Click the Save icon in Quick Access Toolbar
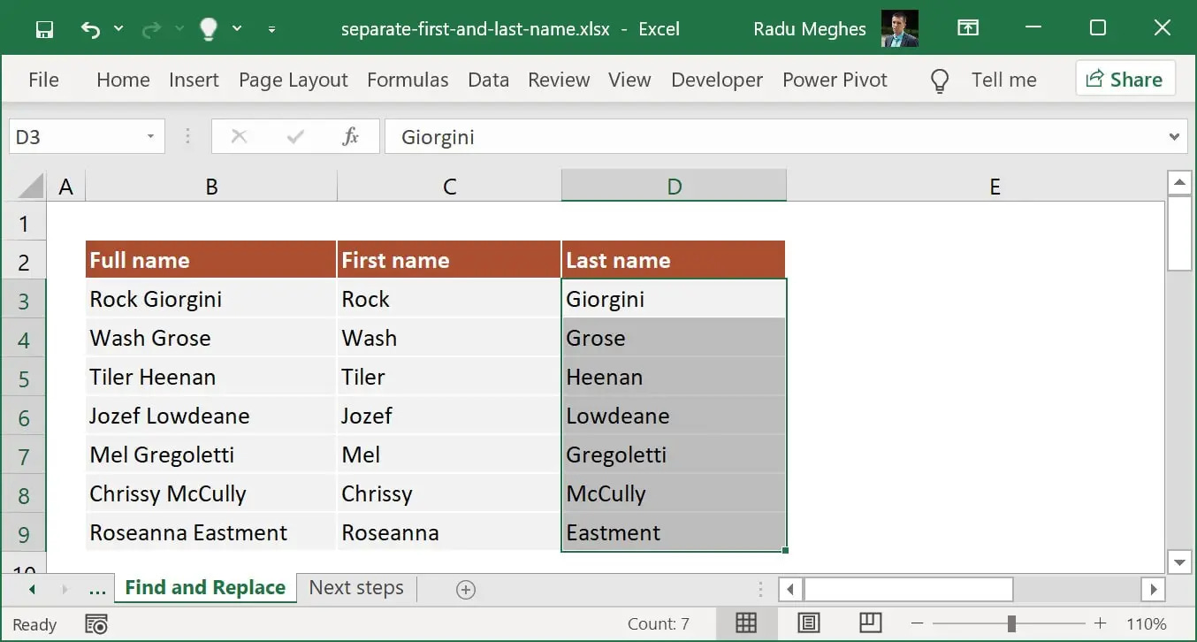The width and height of the screenshot is (1197, 642). (44, 27)
